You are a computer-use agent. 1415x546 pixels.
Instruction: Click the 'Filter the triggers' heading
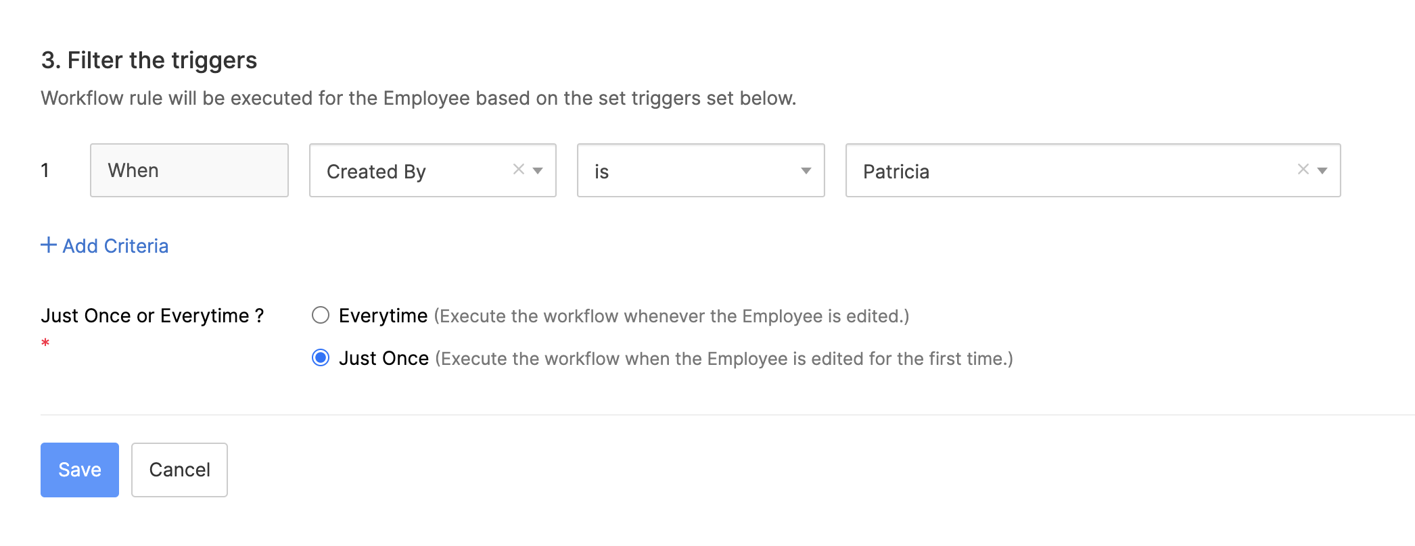pos(149,59)
